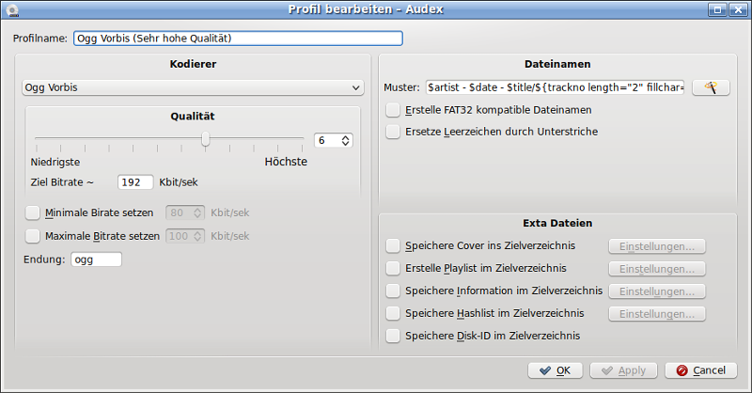752x393 pixels.
Task: Maximize the Profil bearbeiten window
Action: pyautogui.click(x=717, y=10)
